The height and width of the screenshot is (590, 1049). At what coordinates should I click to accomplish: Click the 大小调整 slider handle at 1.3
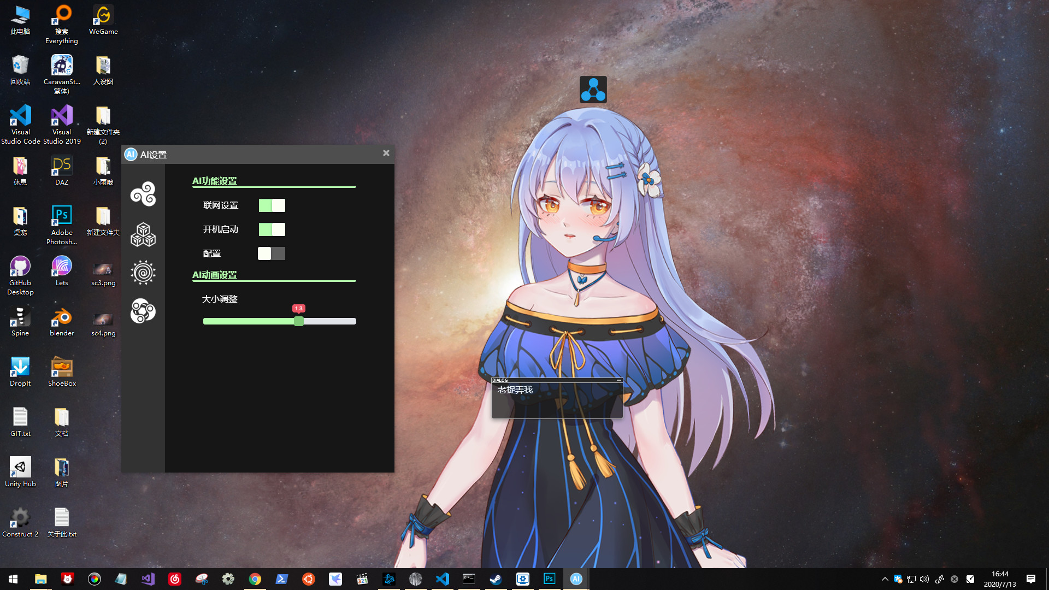[x=298, y=321]
